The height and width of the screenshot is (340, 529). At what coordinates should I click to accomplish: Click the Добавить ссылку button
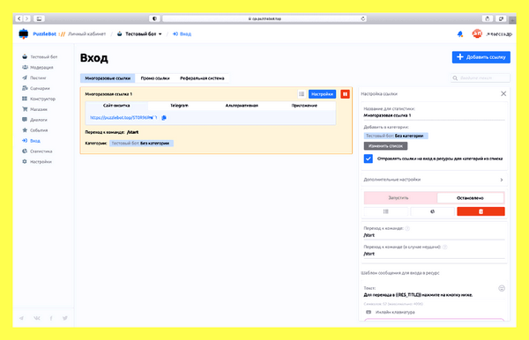click(481, 57)
